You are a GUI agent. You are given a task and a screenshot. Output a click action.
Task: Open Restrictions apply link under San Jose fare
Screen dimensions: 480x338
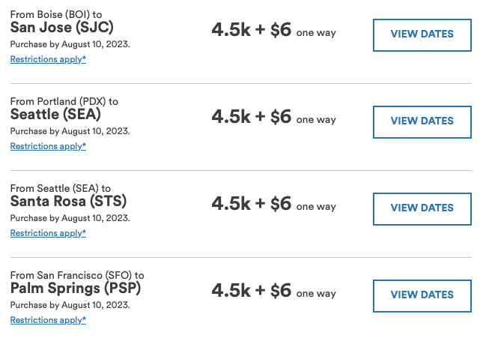click(x=48, y=59)
